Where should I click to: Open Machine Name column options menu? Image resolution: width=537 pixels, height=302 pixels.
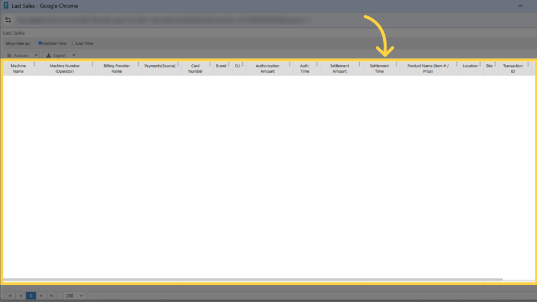coord(34,64)
